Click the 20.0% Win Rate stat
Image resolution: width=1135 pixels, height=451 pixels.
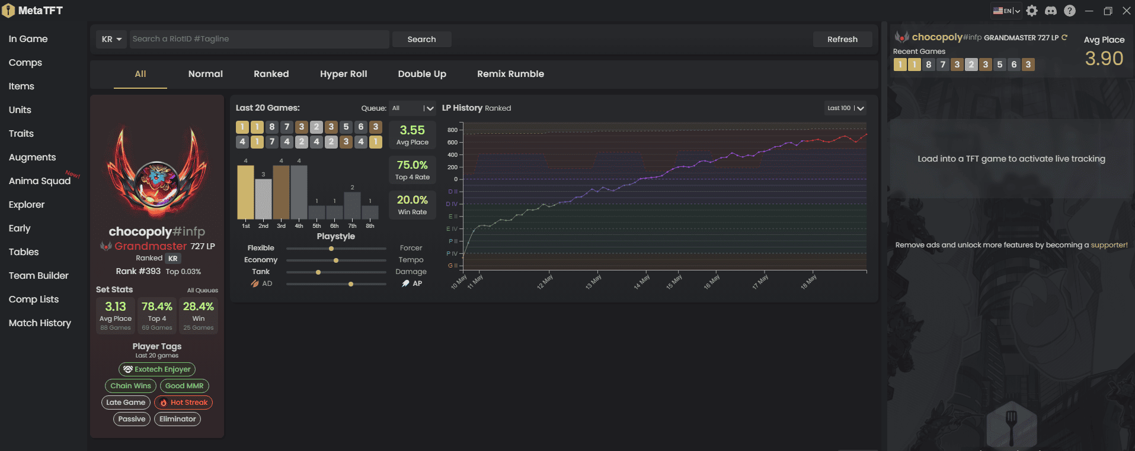pyautogui.click(x=413, y=205)
